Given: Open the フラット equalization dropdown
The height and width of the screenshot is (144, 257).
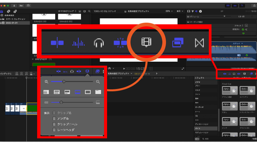Looking at the screenshot, I should pyautogui.click(x=239, y=25).
